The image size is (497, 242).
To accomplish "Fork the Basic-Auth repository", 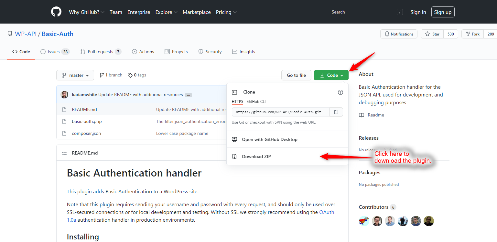I will tap(473, 34).
